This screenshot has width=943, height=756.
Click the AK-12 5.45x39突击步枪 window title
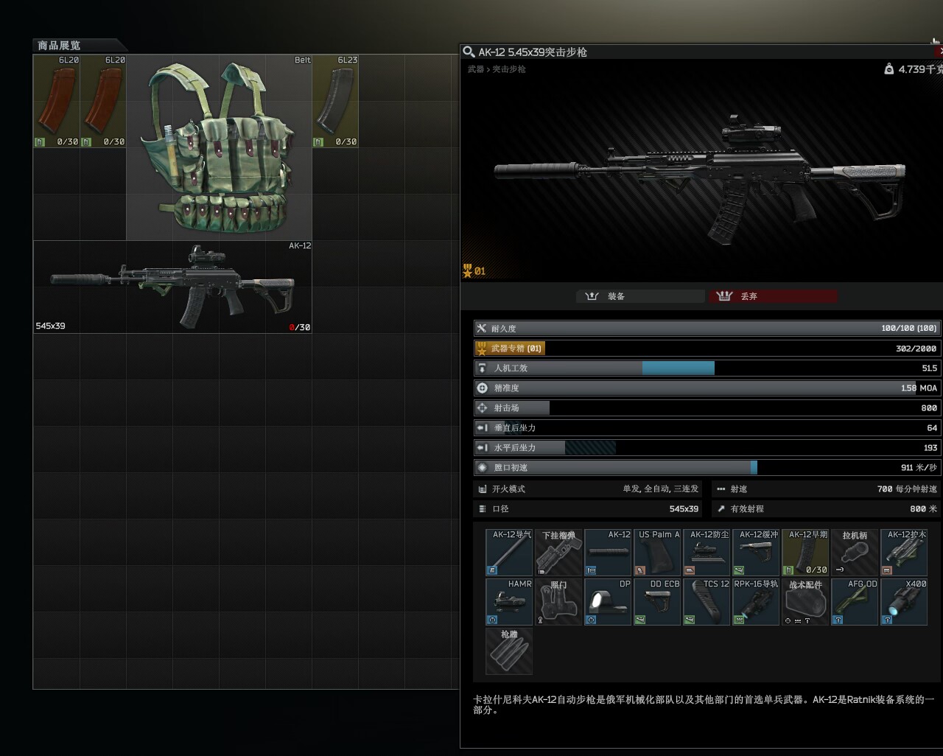pos(533,52)
